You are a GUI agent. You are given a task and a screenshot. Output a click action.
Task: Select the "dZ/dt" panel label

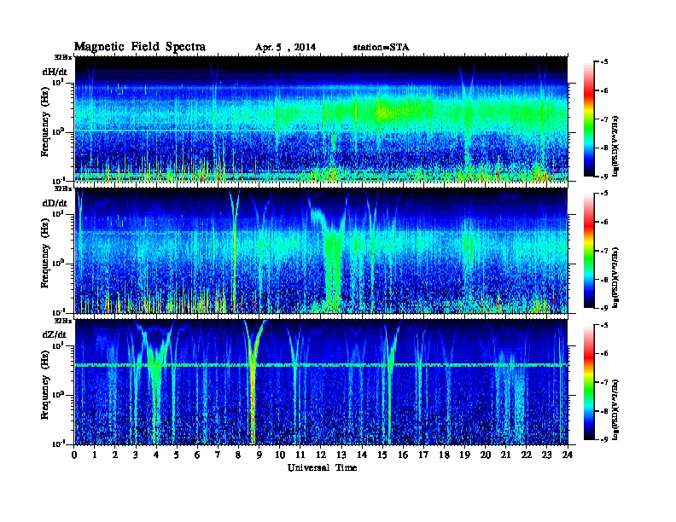55,334
